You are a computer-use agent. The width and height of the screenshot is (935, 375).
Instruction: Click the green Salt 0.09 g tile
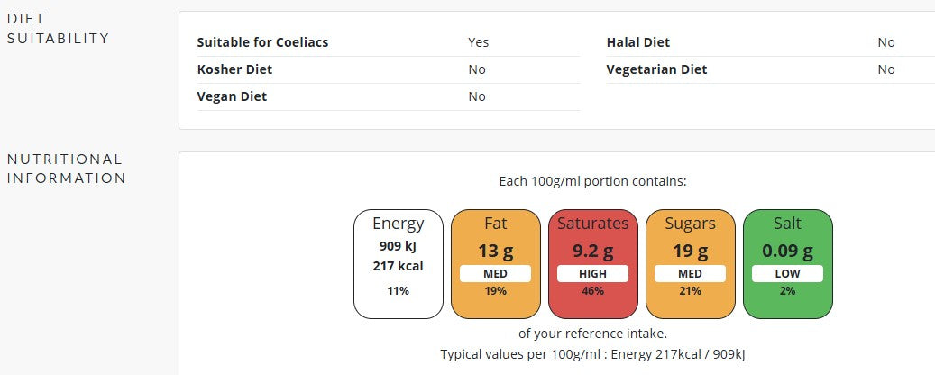(x=787, y=263)
